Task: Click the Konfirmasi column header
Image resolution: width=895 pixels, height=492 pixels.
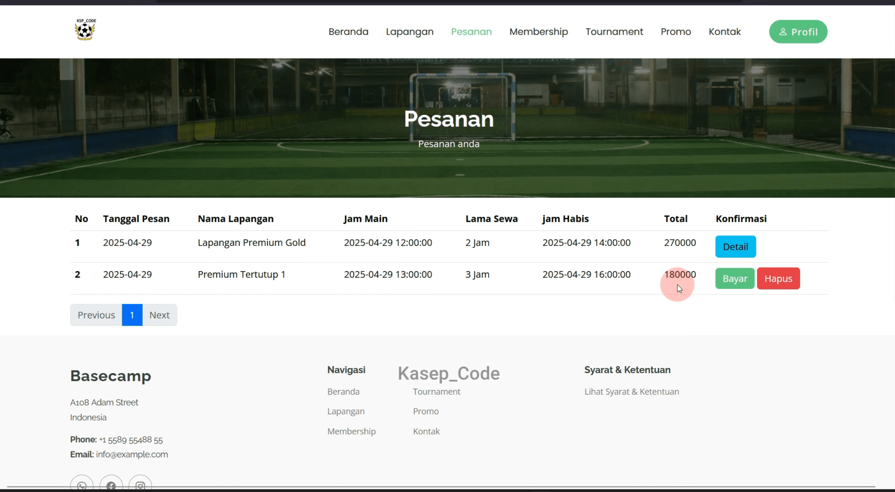Action: coord(741,219)
